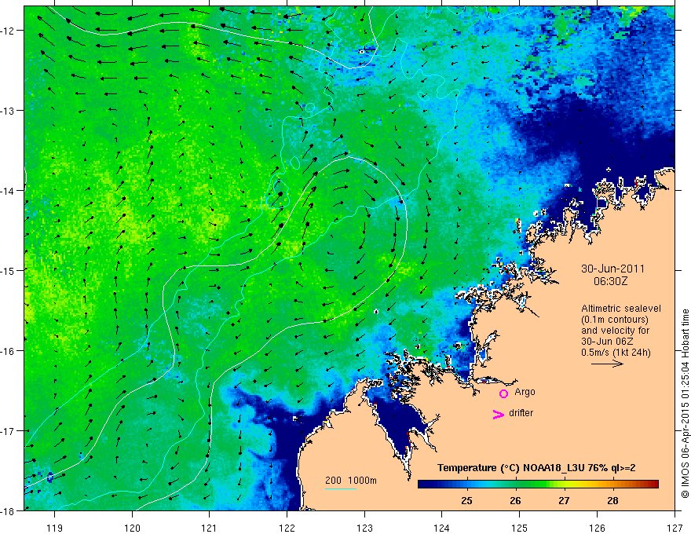Click the magenta drifter arrow legend marker
The height and width of the screenshot is (534, 691).
tap(498, 414)
